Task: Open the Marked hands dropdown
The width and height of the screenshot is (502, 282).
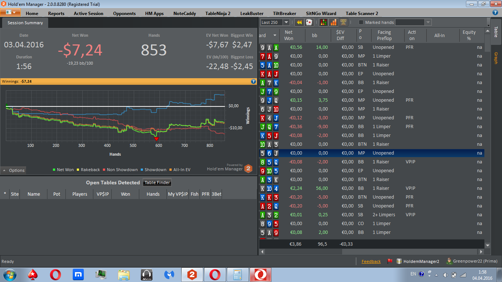Action: tap(428, 22)
